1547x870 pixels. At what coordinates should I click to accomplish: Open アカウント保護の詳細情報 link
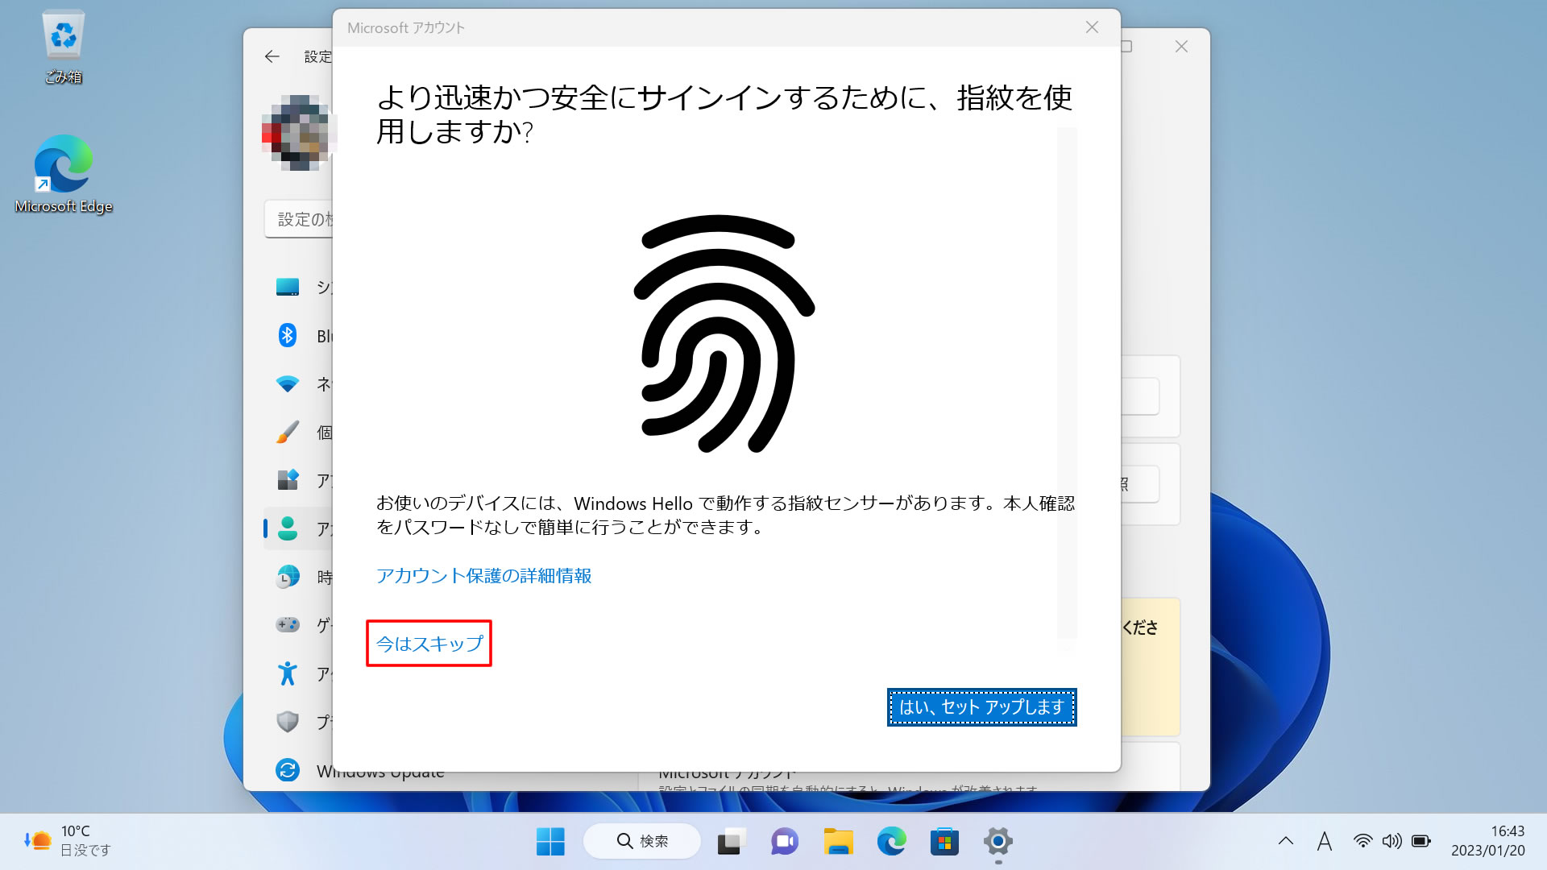[483, 576]
